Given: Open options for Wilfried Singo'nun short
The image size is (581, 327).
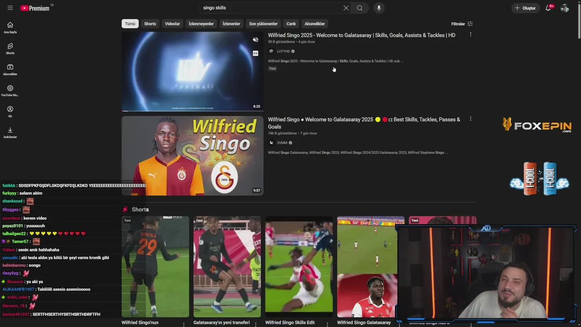Looking at the screenshot, I should [x=184, y=324].
